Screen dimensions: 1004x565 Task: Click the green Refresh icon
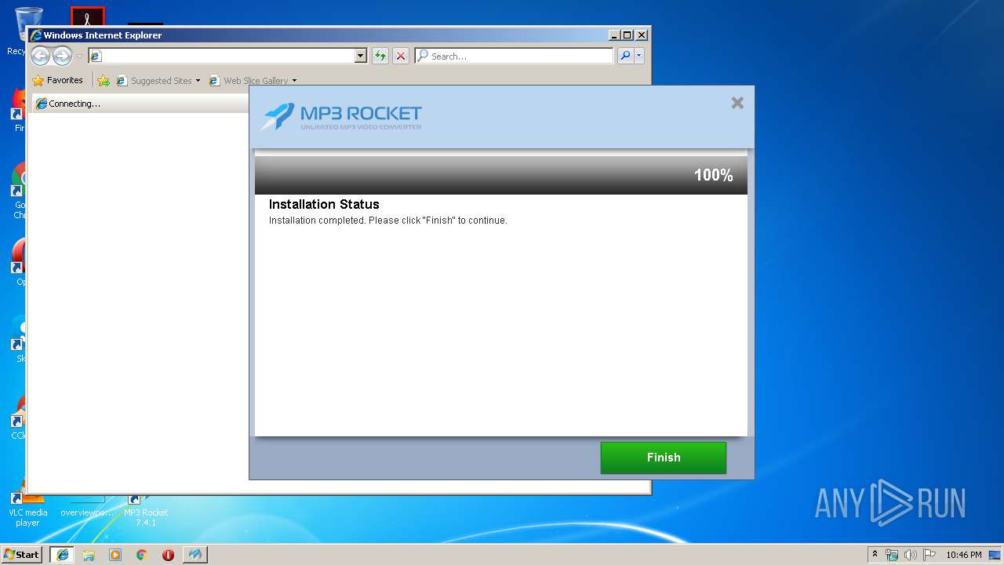click(380, 56)
